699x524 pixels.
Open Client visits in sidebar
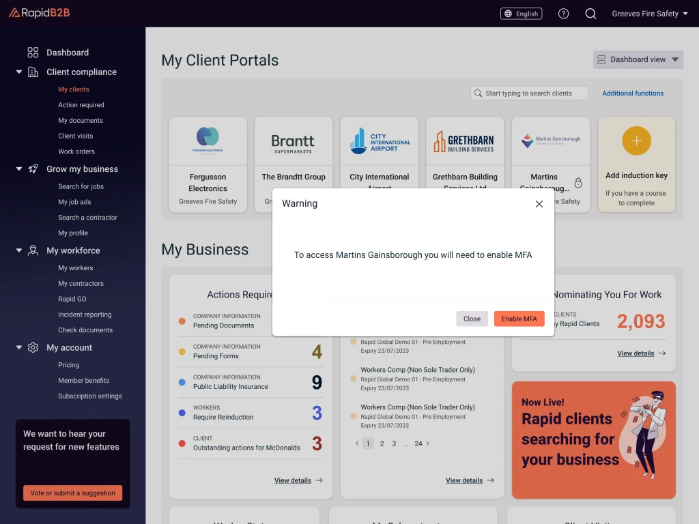[x=75, y=136]
